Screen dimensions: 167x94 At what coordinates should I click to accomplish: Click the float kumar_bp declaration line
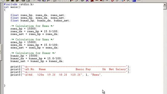coord(40,21)
